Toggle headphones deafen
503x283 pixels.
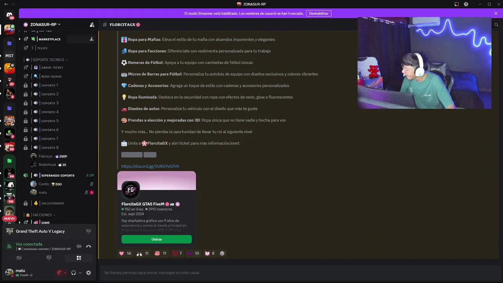pos(73,273)
